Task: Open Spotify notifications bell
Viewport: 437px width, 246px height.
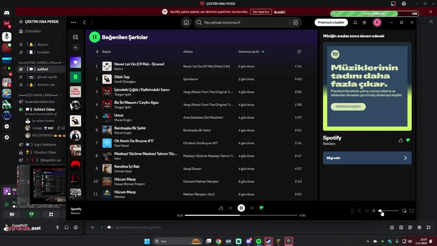Action: (355, 23)
